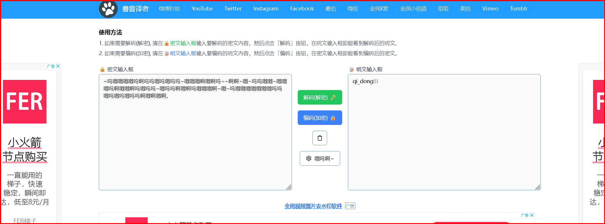Viewport: 605px width, 224px height.
Task: Select Twitter in the top navigation
Action: (x=233, y=9)
